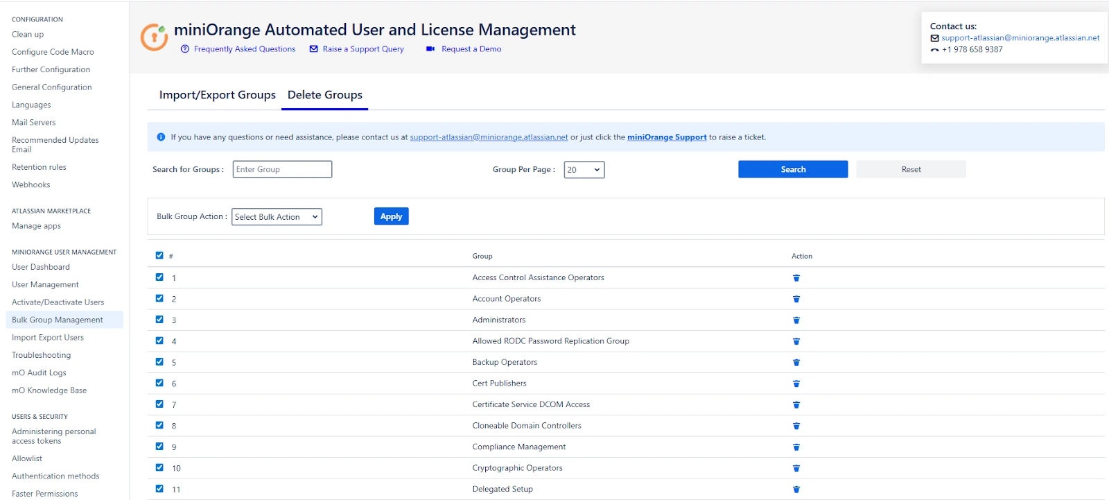
Task: Click the blue info icon in banner
Action: [161, 137]
